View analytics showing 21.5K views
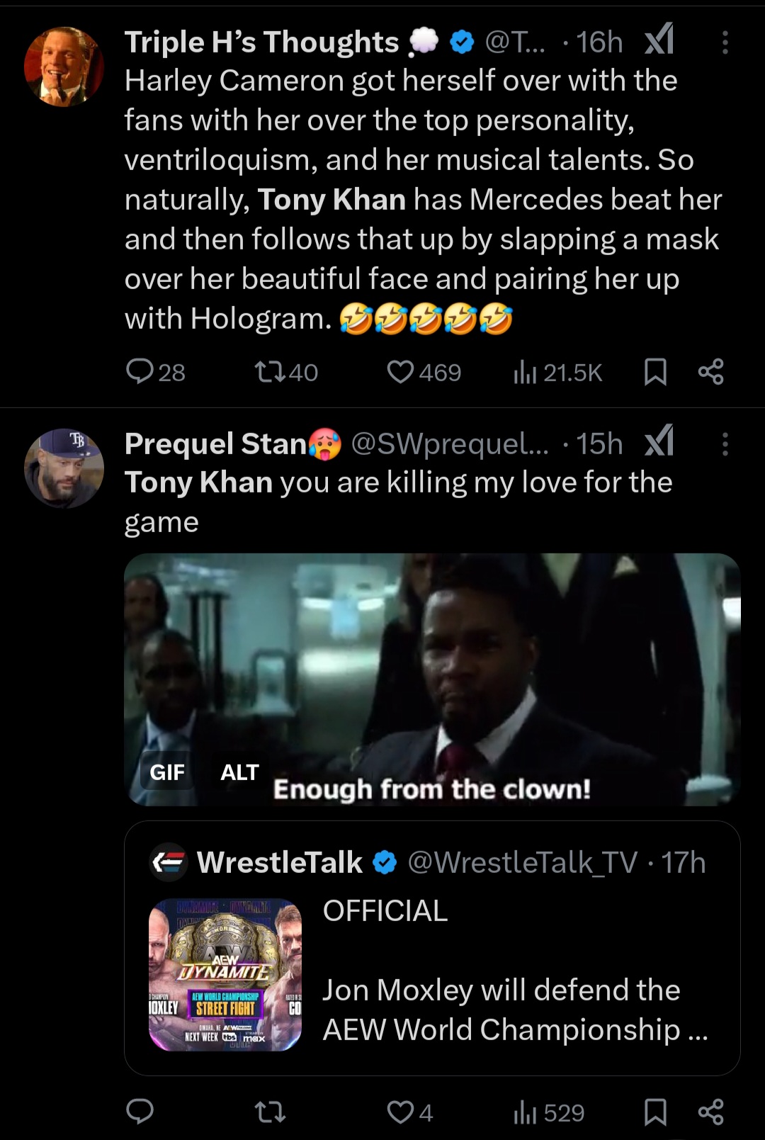Screen dimensions: 765x1140 525,371
